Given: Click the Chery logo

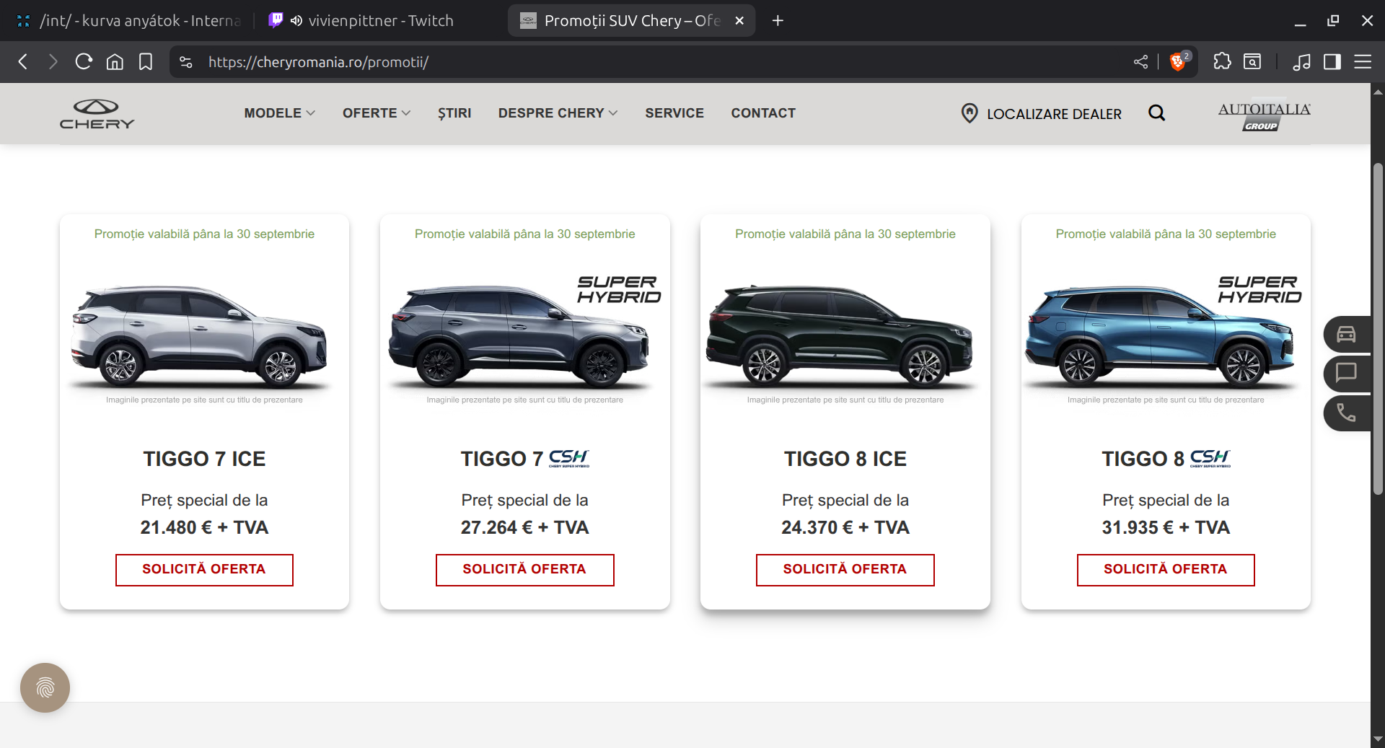Looking at the screenshot, I should pyautogui.click(x=97, y=114).
